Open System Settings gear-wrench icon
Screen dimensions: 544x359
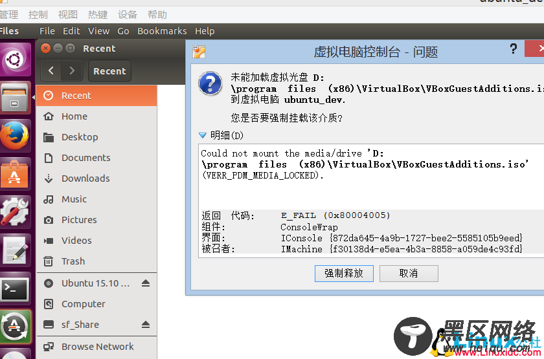pyautogui.click(x=14, y=212)
